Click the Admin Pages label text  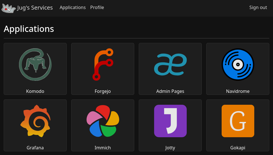tap(170, 91)
